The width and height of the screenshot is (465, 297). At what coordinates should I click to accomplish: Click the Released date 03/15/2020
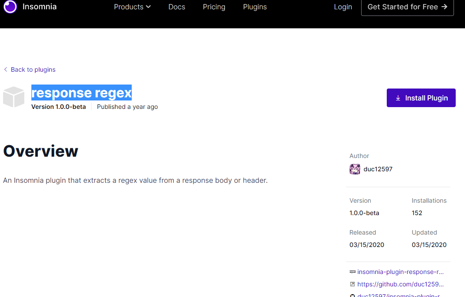click(366, 245)
